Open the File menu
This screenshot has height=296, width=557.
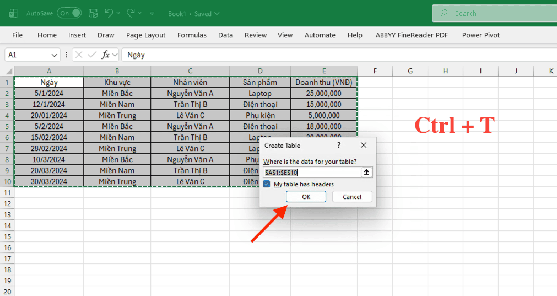coord(17,35)
